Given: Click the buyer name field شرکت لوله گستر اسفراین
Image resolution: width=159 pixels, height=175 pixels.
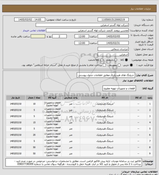Looking at the screenshot, I should tap(82, 25).
